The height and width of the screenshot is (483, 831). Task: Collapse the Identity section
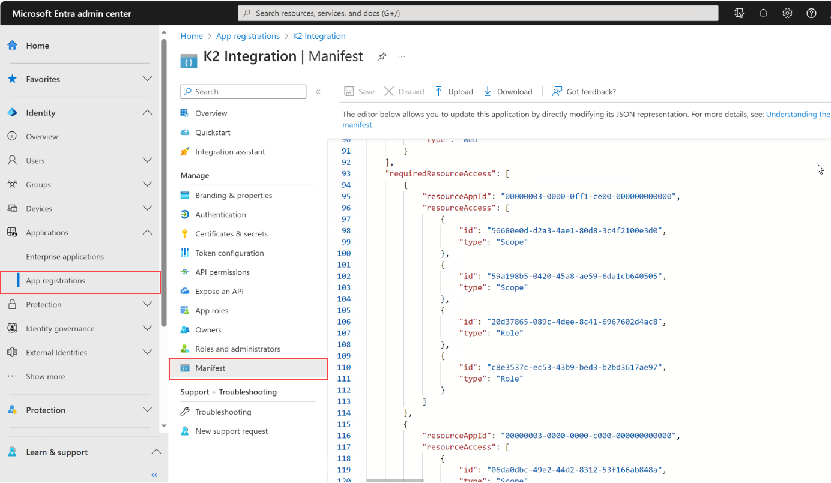147,113
